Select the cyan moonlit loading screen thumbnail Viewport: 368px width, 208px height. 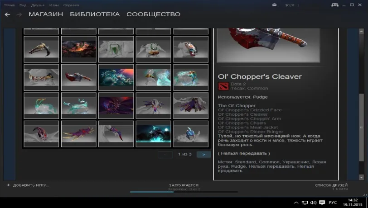click(x=154, y=134)
